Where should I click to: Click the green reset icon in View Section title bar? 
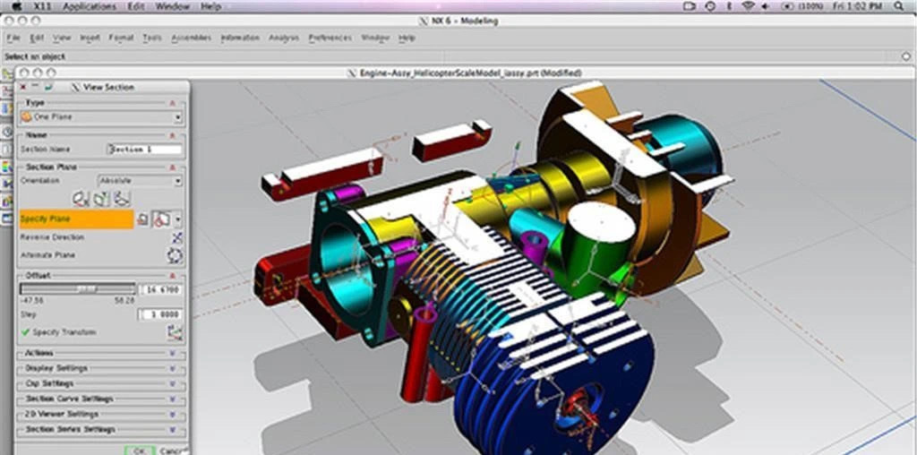(48, 87)
